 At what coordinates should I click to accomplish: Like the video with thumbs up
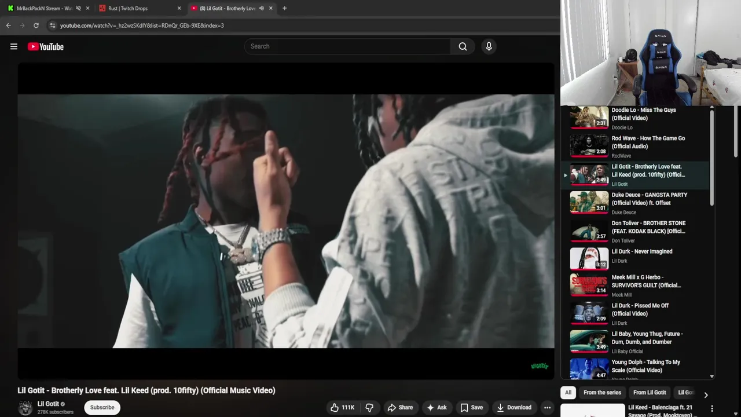point(342,407)
